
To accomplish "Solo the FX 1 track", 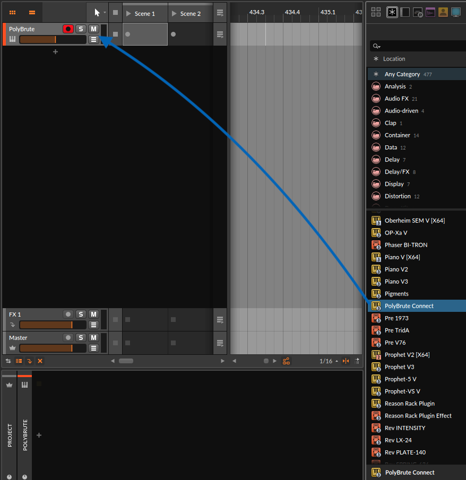I will coord(81,315).
